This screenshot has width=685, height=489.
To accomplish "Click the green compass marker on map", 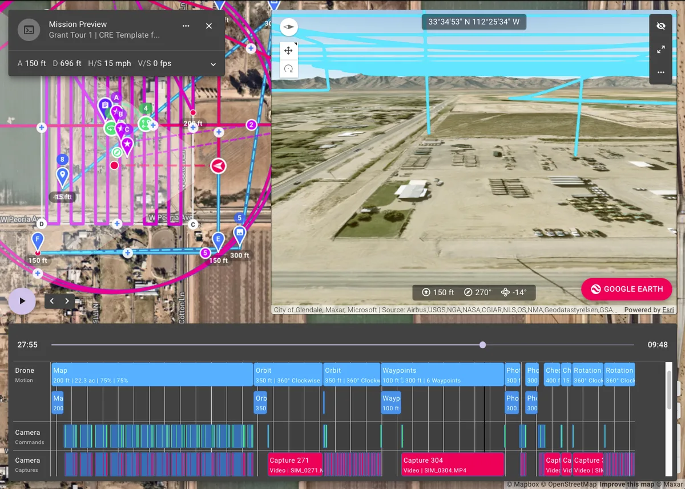I will (x=117, y=152).
